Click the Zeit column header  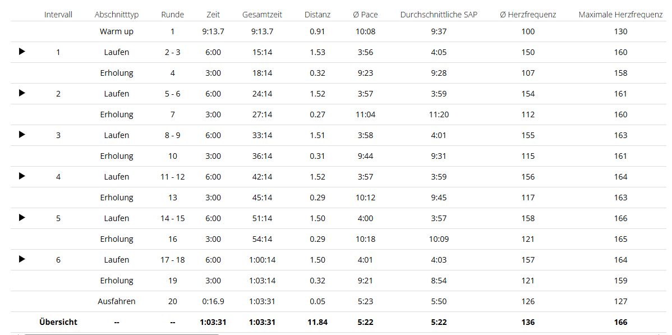pyautogui.click(x=213, y=15)
